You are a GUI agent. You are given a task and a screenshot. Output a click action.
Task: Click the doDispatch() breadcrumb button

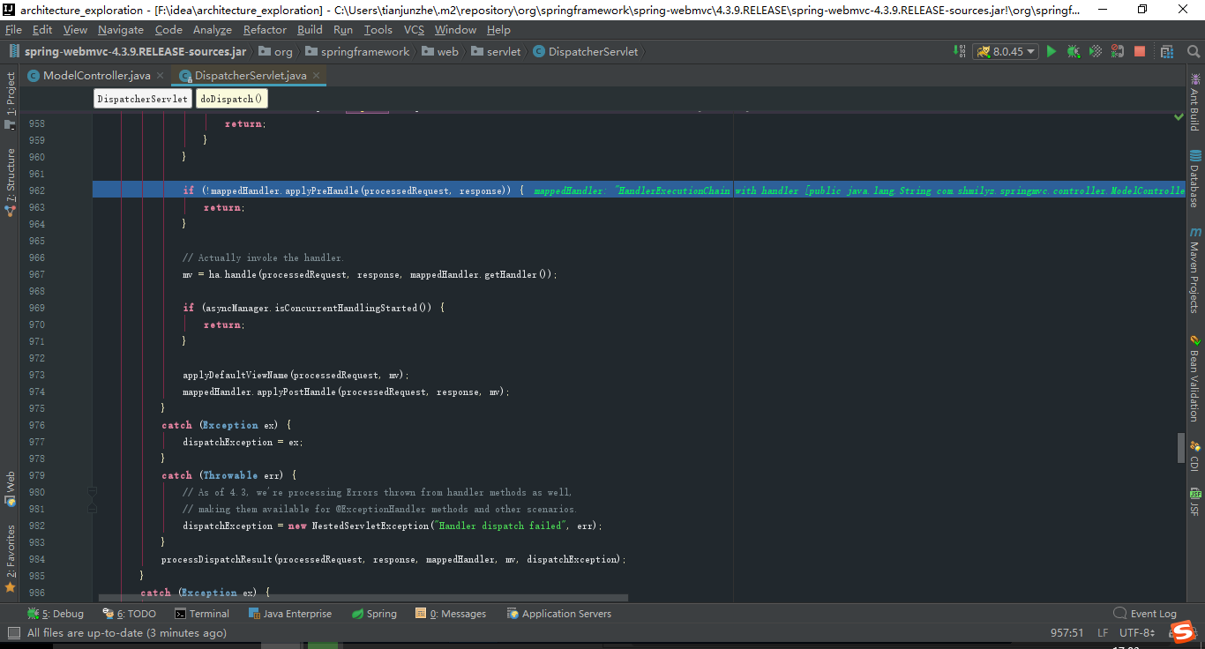(231, 99)
